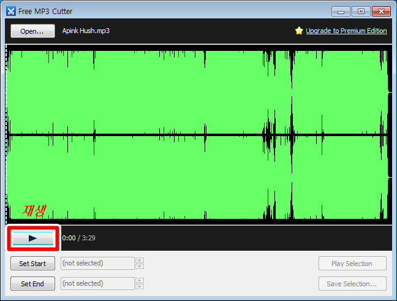
Task: Click the Play button
Action: (33, 238)
